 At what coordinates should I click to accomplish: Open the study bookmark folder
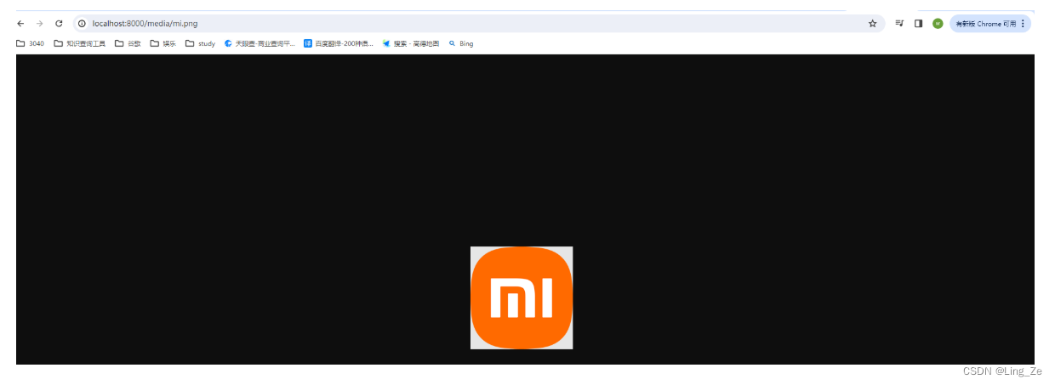[200, 43]
